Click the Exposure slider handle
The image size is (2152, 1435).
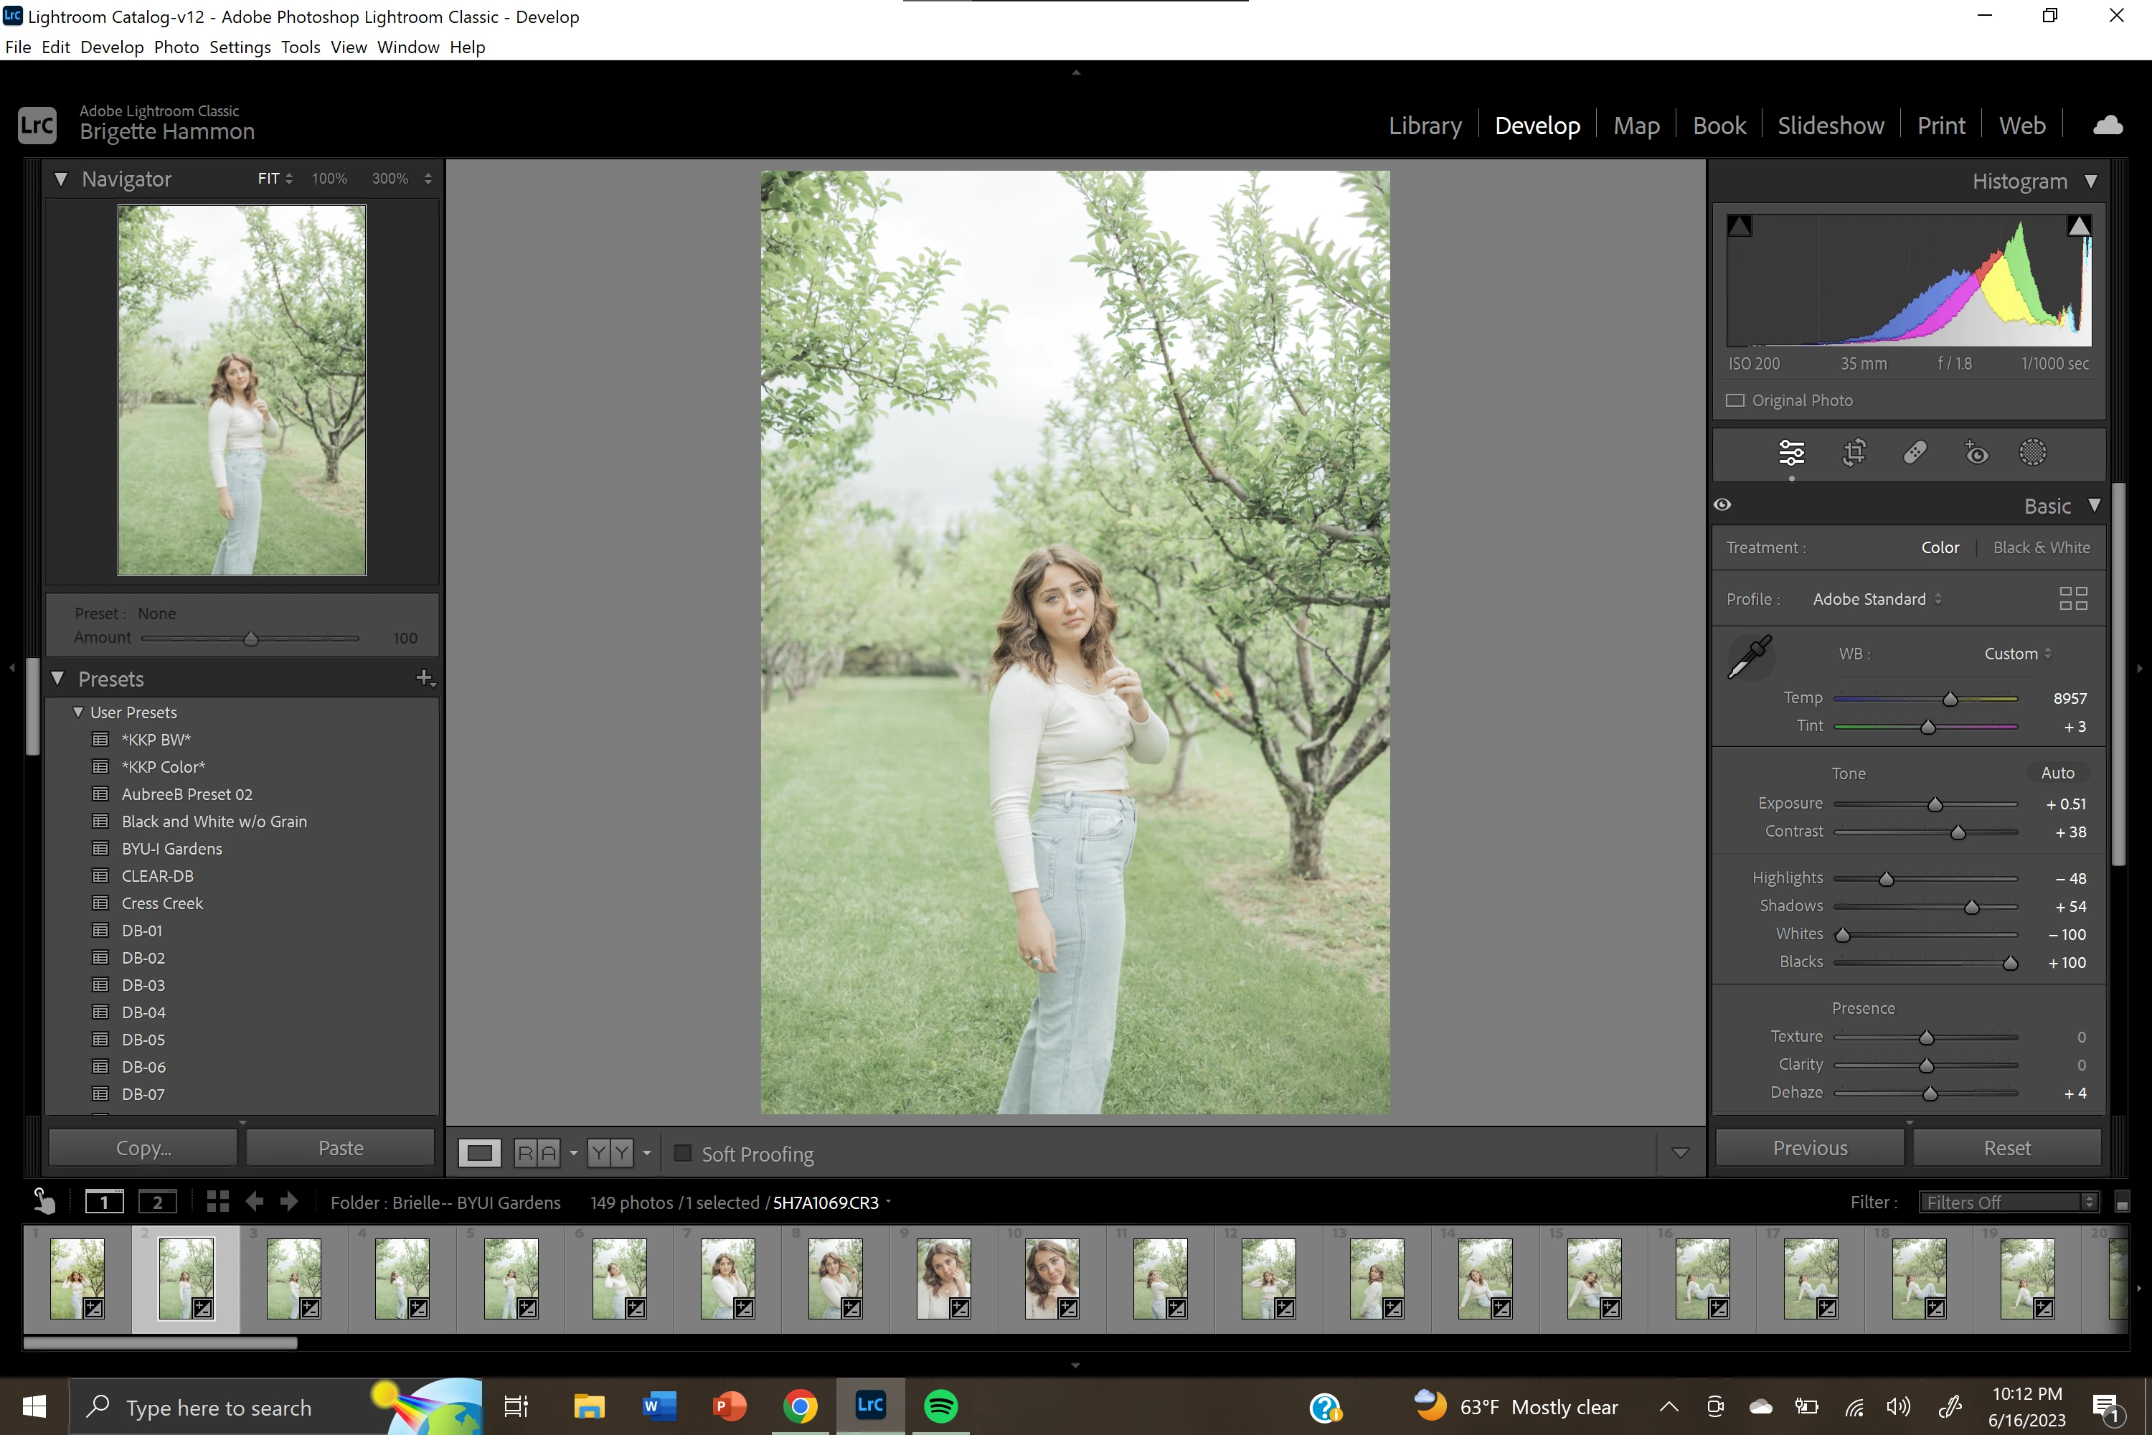click(x=1935, y=804)
